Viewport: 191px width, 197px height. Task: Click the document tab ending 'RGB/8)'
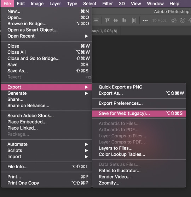(106, 31)
